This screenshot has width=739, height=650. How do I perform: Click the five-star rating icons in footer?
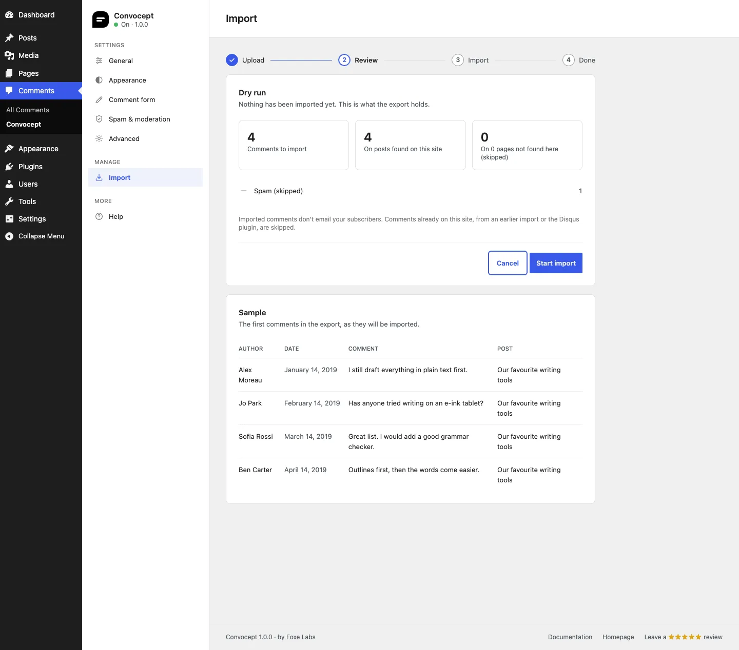[685, 637]
